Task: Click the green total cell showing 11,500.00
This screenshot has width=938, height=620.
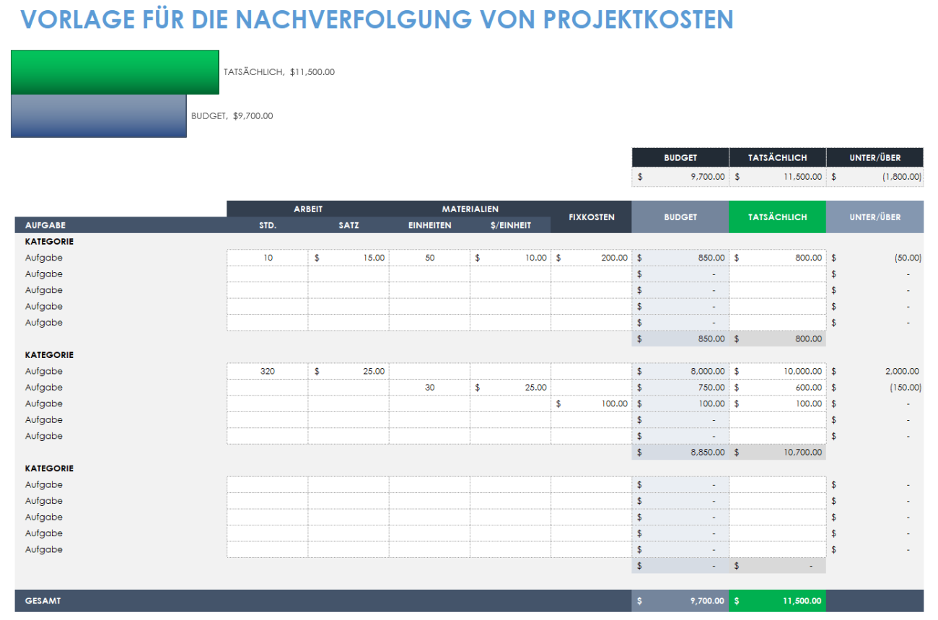Action: click(x=777, y=600)
